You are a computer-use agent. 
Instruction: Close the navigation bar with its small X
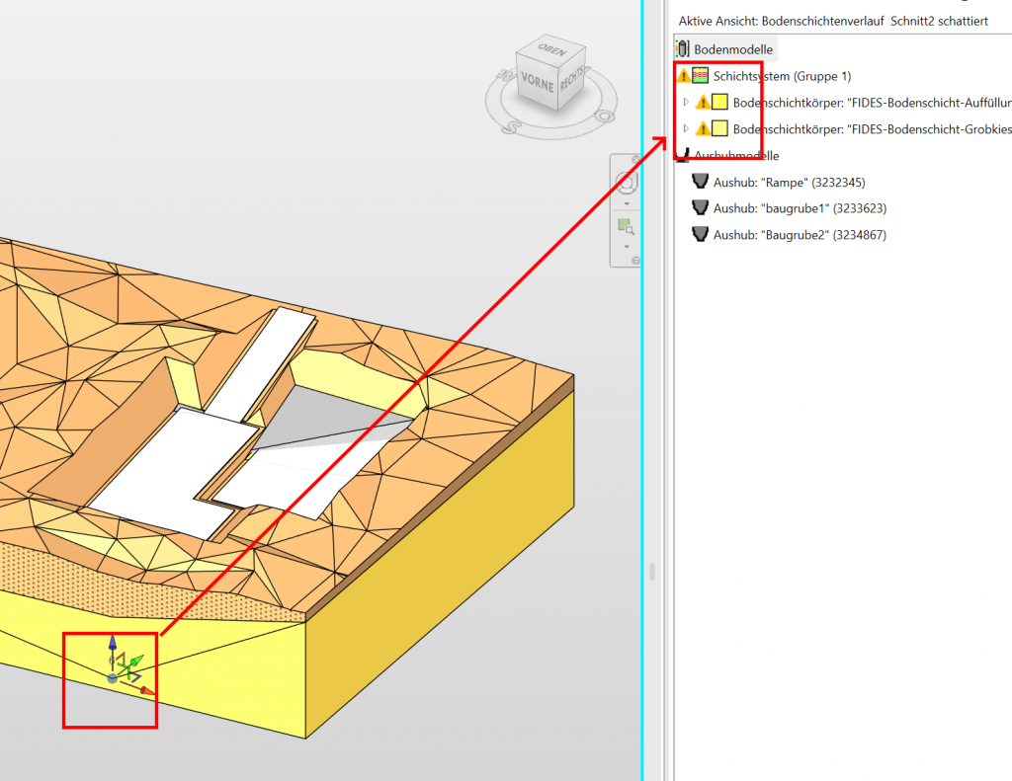[x=635, y=160]
